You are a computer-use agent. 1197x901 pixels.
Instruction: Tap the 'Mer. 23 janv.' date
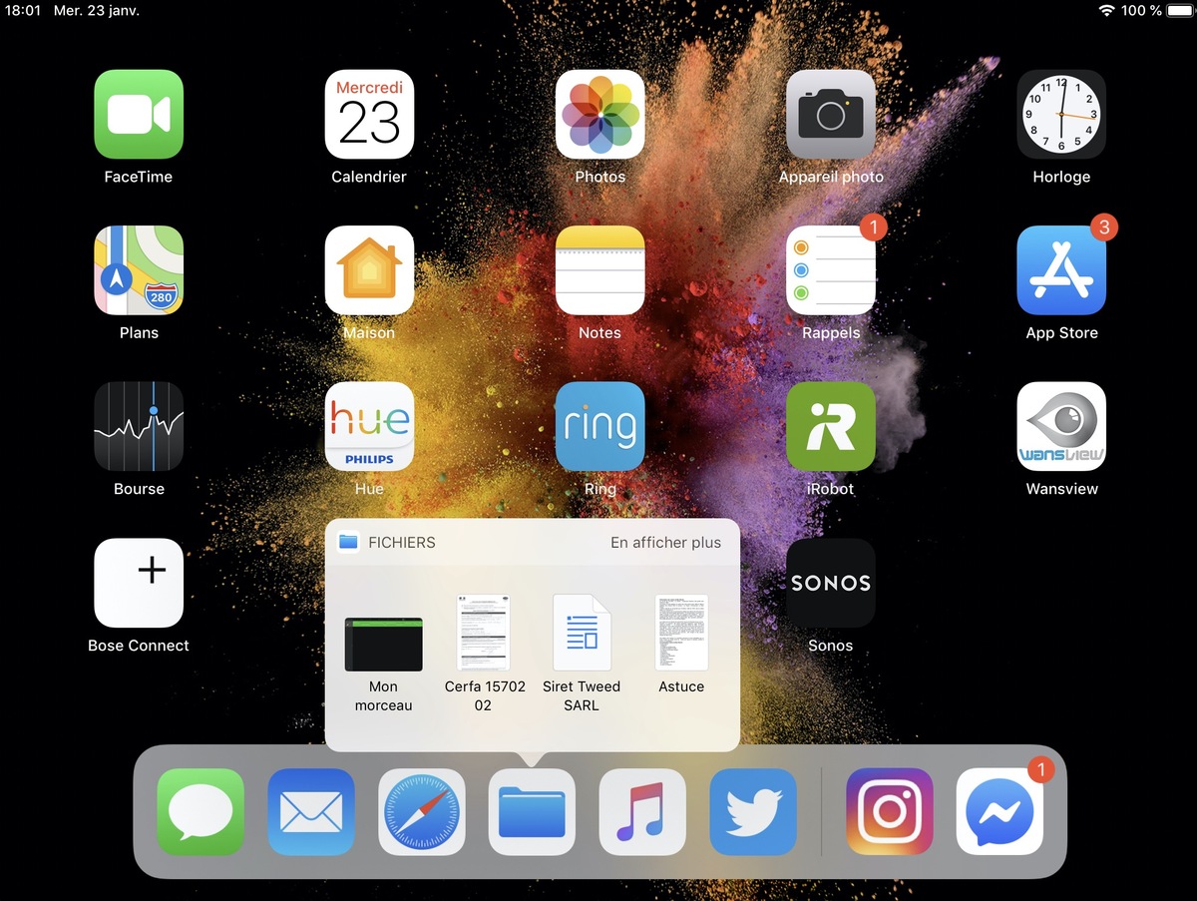coord(95,10)
